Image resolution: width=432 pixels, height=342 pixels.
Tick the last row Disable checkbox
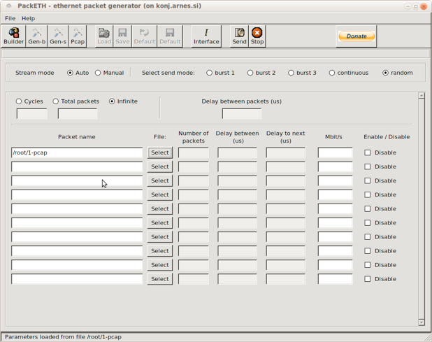point(367,279)
